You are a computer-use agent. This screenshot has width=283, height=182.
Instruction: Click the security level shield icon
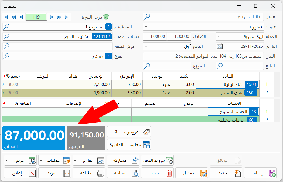(106, 17)
